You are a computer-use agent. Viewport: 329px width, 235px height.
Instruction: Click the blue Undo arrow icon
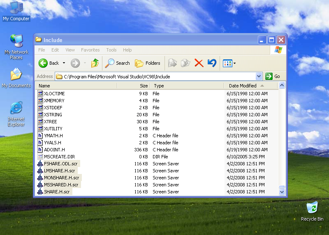(x=212, y=63)
